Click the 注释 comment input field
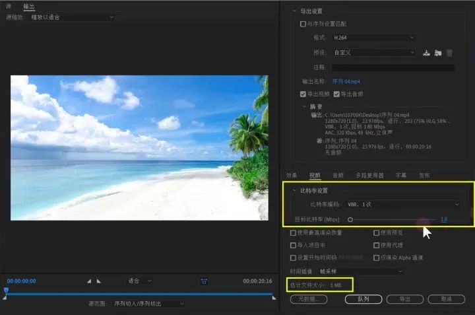This screenshot has width=475, height=315. [393, 67]
